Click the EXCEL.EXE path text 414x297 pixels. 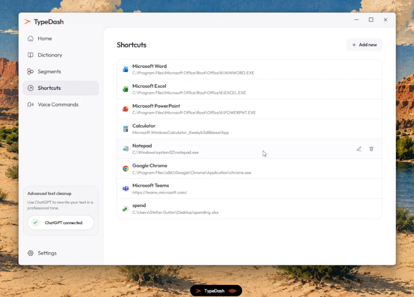(x=189, y=93)
